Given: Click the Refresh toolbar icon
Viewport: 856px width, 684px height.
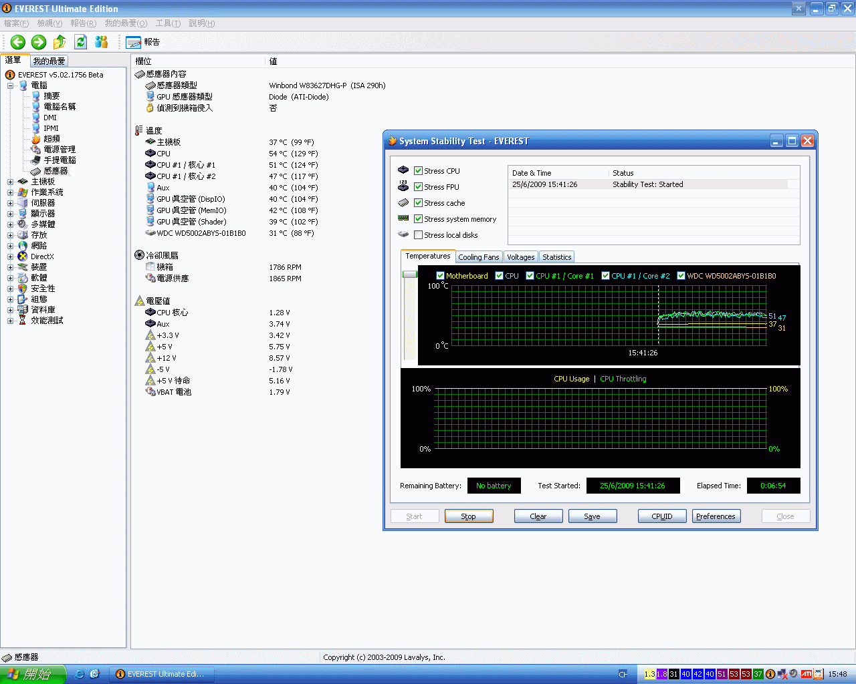Looking at the screenshot, I should 80,42.
